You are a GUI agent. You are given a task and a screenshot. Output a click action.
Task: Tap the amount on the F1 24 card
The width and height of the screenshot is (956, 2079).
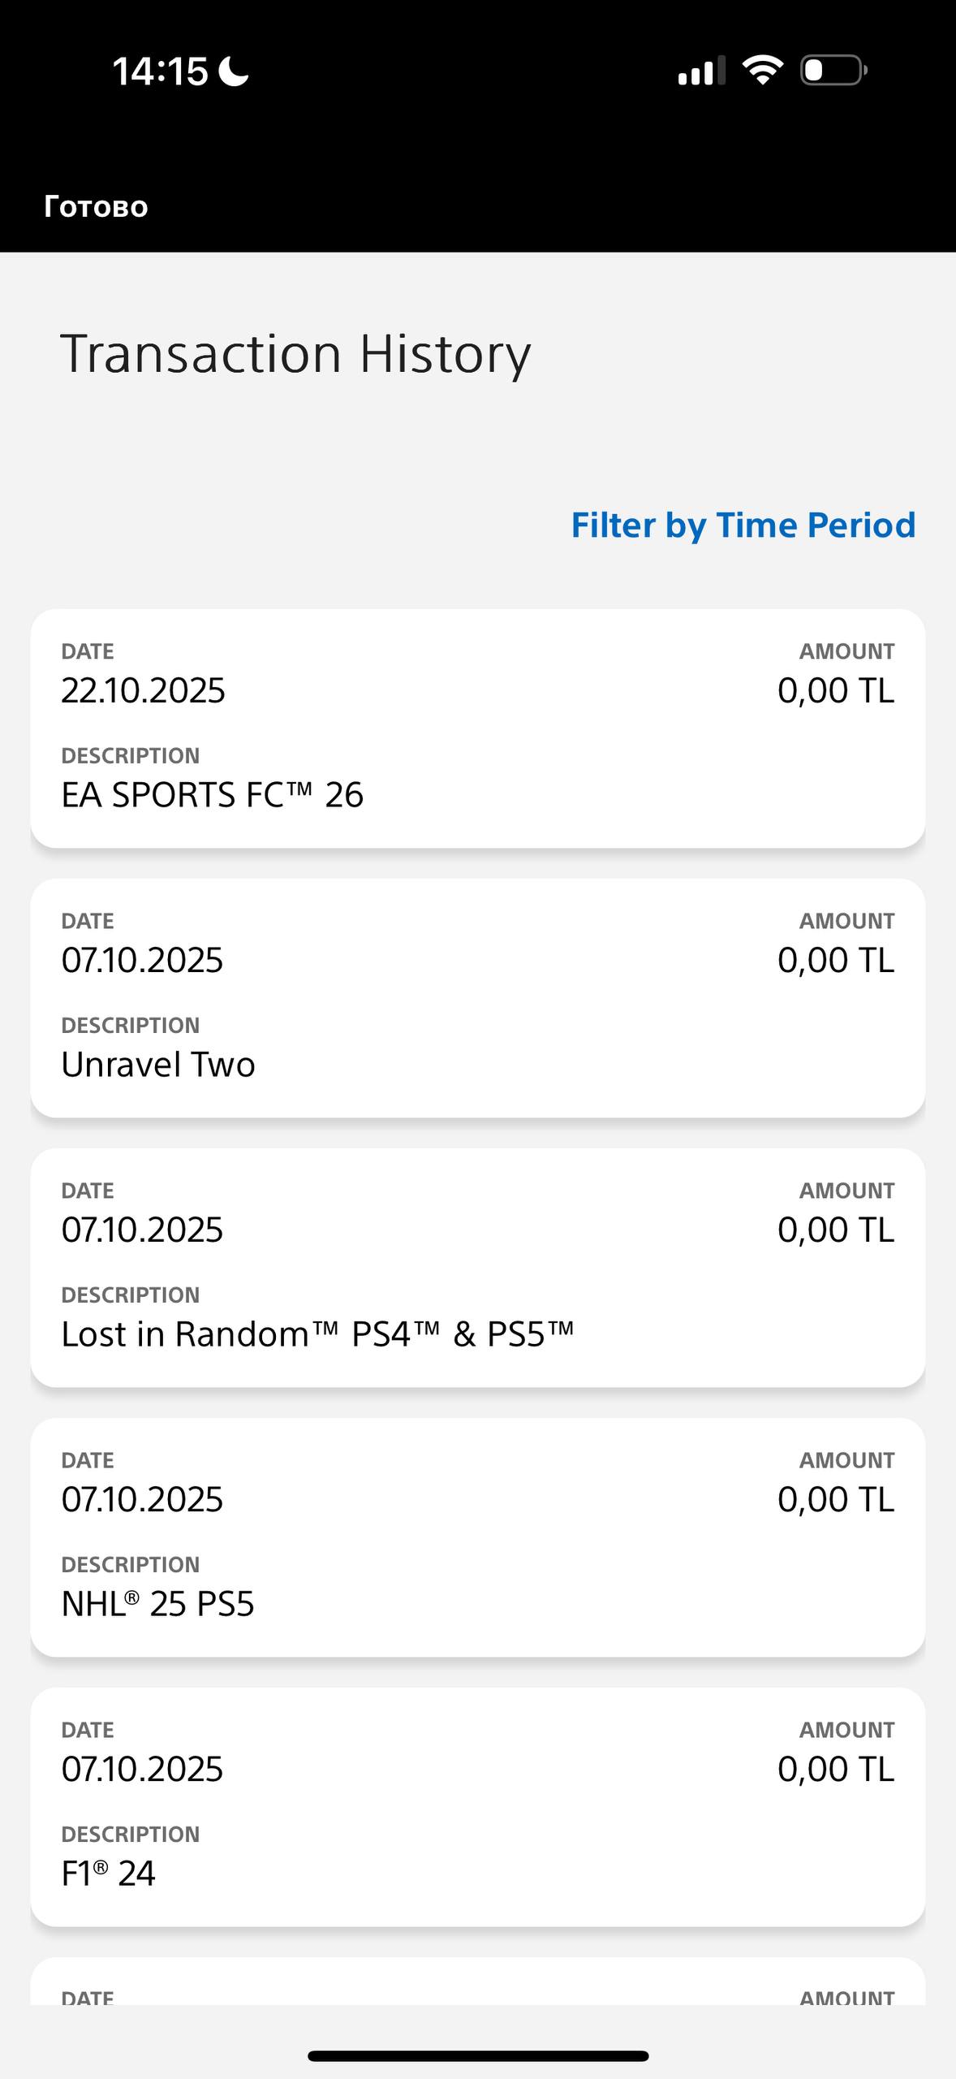click(x=835, y=1769)
